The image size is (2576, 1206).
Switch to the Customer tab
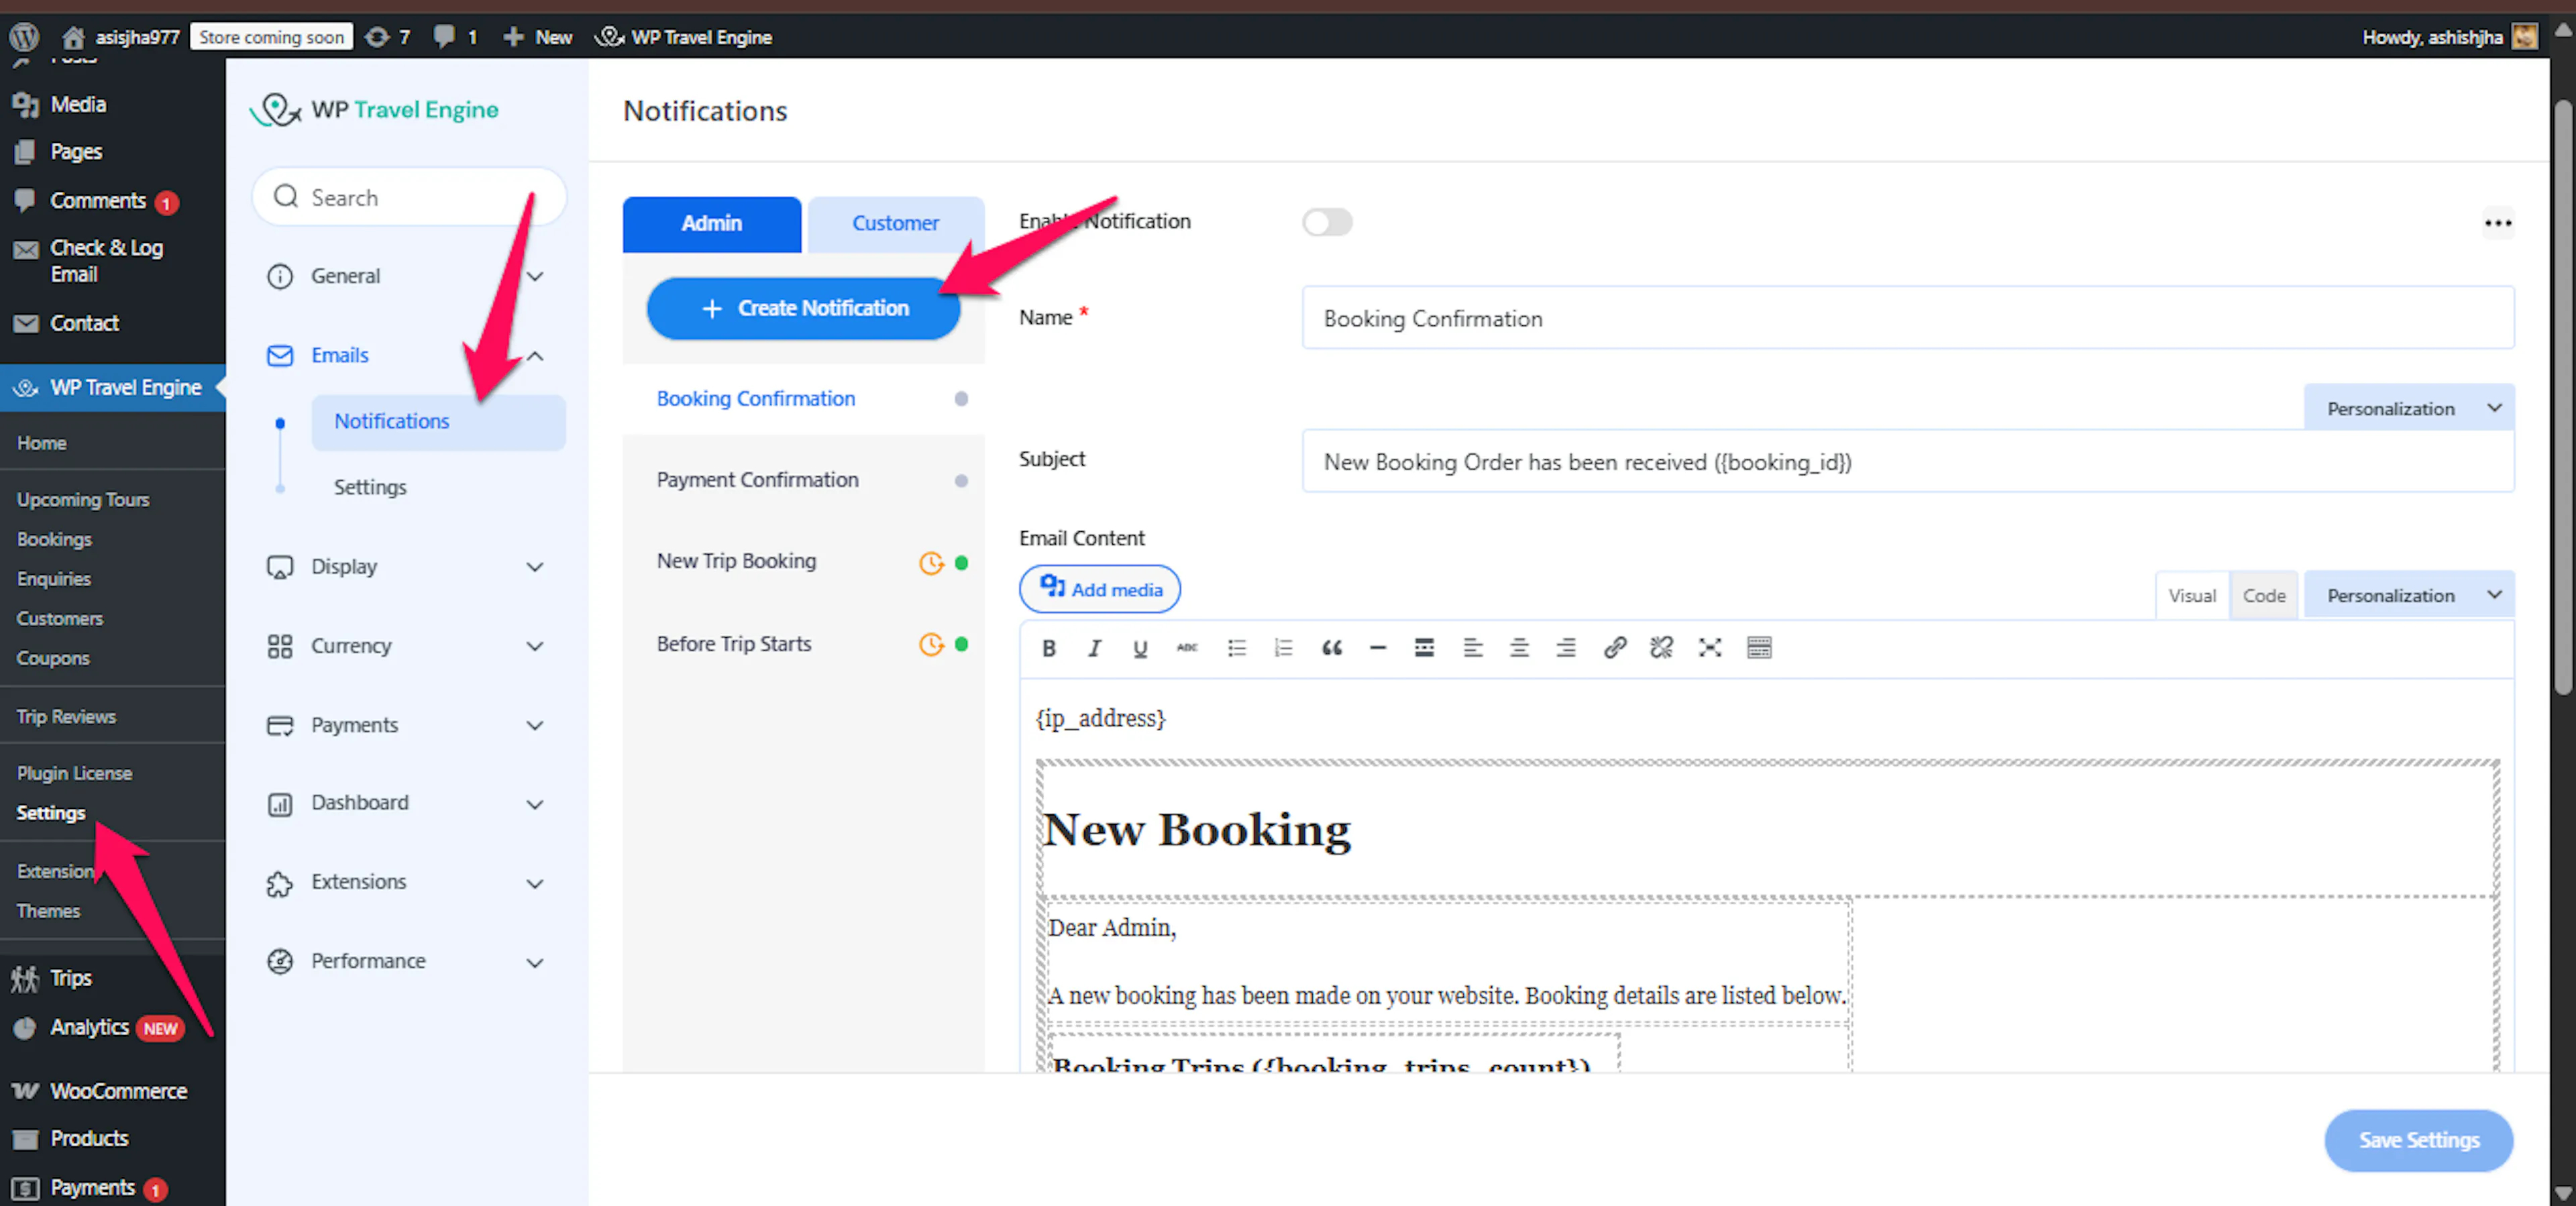(x=895, y=223)
